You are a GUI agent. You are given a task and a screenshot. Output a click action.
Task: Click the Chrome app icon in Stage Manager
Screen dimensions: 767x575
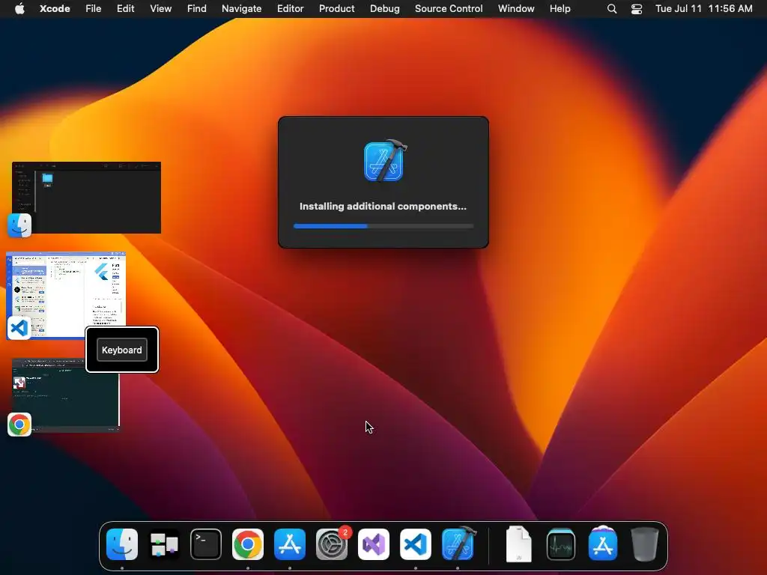[19, 425]
